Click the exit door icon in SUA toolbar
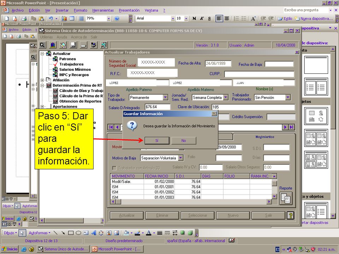339x254 pixels. pyautogui.click(x=104, y=45)
